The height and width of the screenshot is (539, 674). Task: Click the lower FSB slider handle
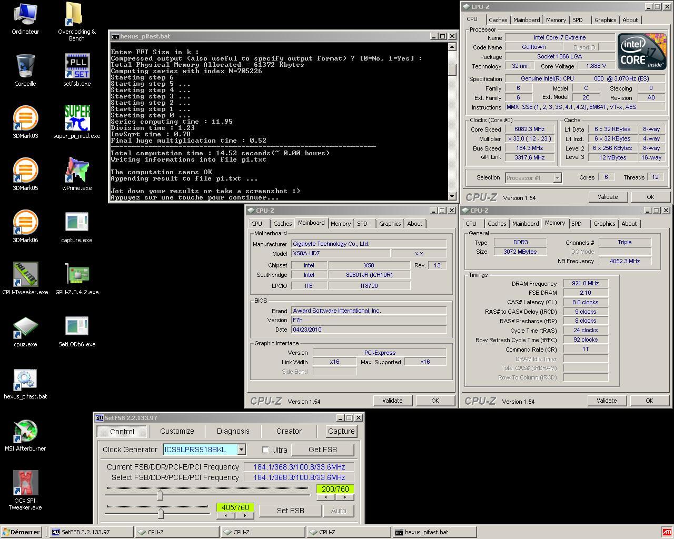pyautogui.click(x=160, y=513)
